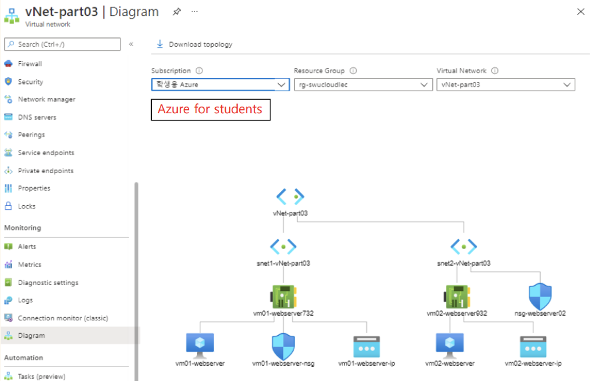Click the pin icon next to Diagram title
Viewport: 590px width, 381px height.
(x=176, y=12)
